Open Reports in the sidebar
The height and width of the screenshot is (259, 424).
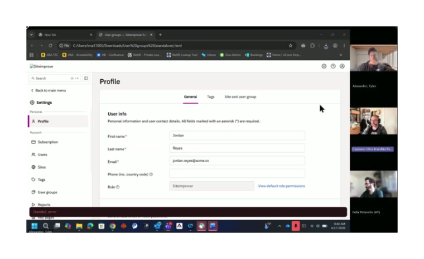44,205
